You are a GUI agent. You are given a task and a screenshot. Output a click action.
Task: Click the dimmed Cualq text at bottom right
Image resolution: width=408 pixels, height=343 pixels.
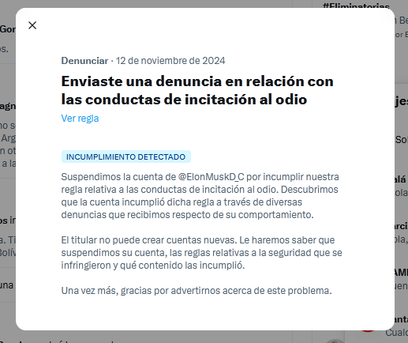click(x=397, y=333)
